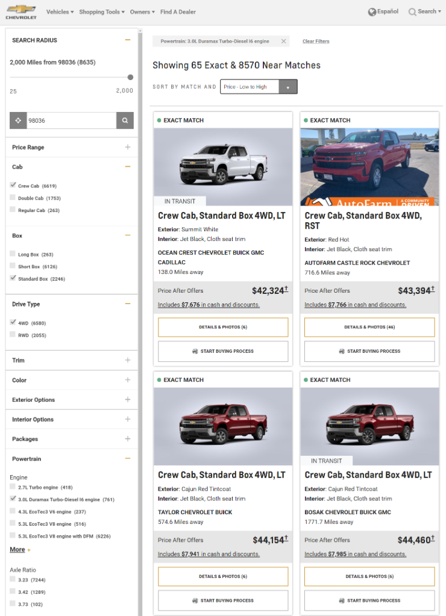Submit zip code with magnifier search button

pos(125,120)
